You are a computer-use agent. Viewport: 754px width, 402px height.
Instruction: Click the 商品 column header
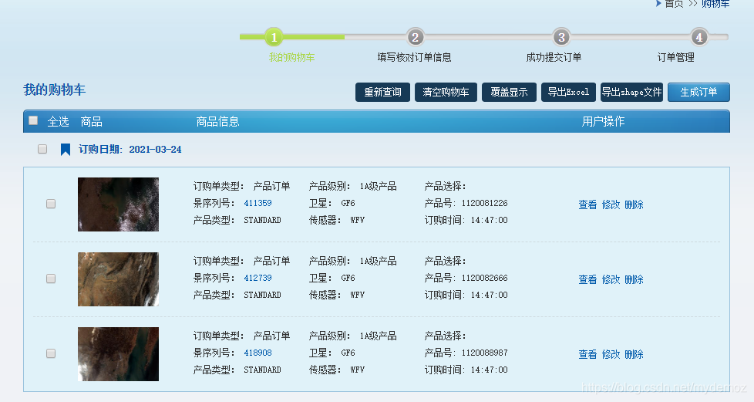point(92,121)
